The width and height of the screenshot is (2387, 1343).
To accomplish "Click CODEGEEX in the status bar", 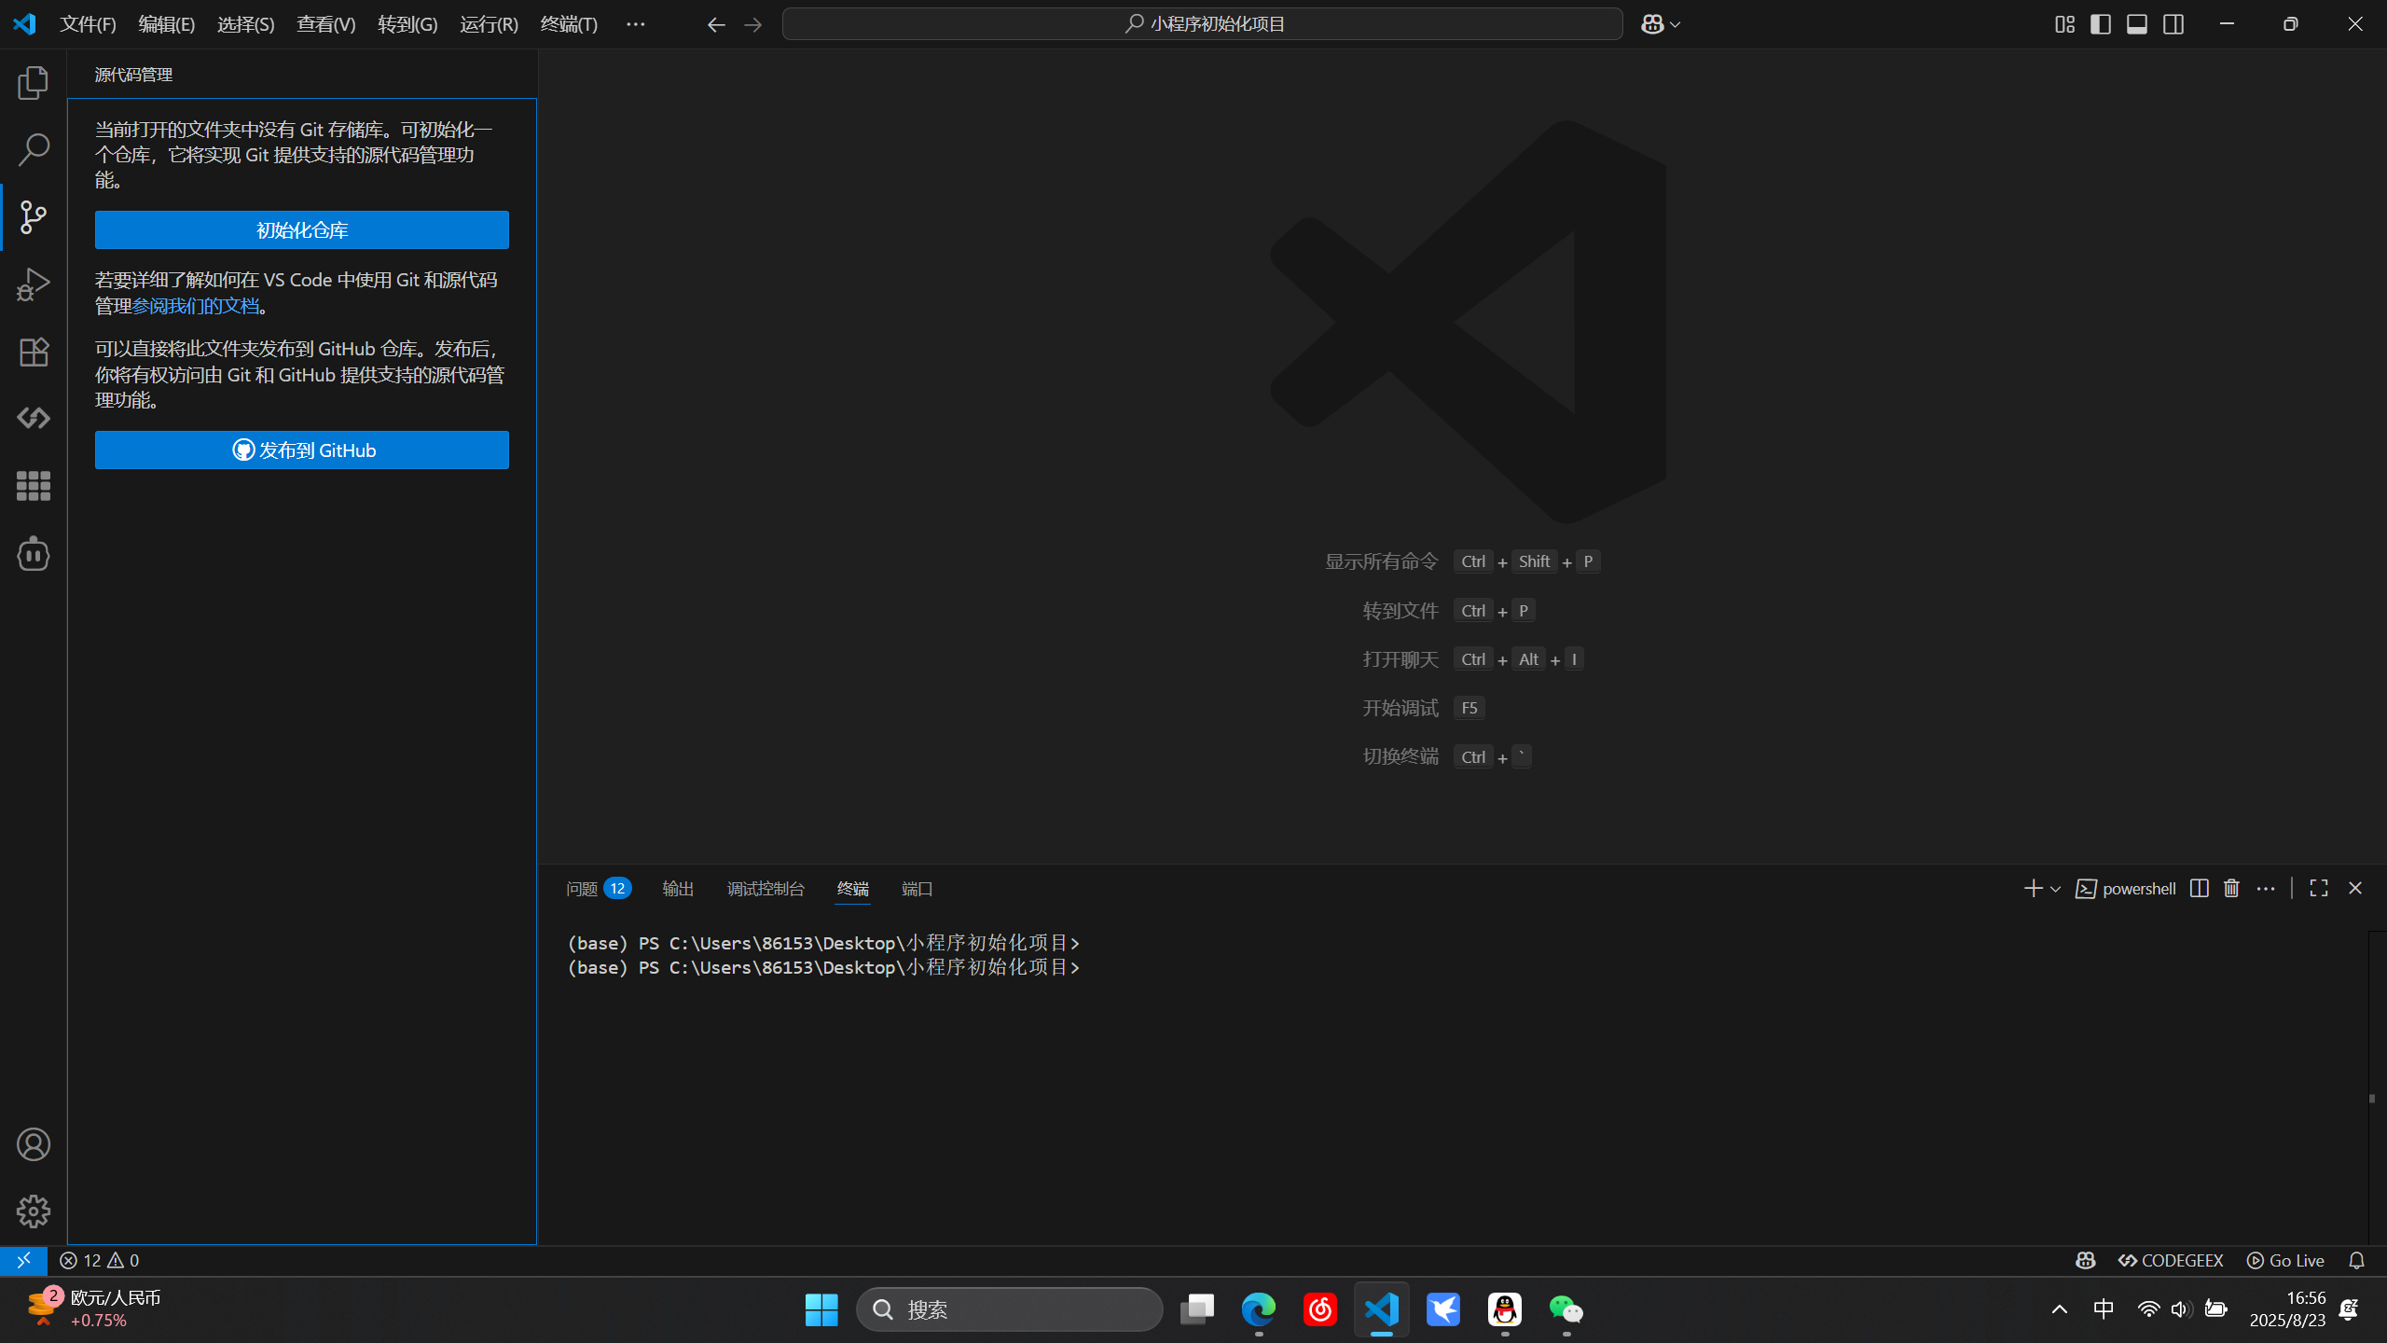I will point(2171,1260).
